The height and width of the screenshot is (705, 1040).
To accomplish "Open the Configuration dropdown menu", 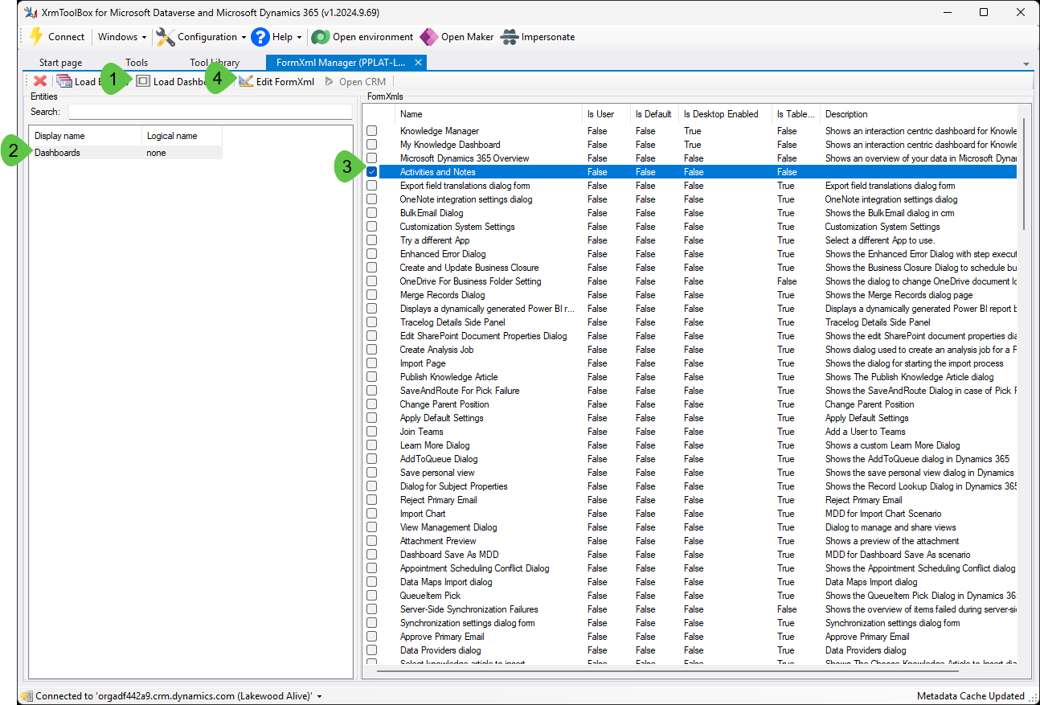I will 201,37.
